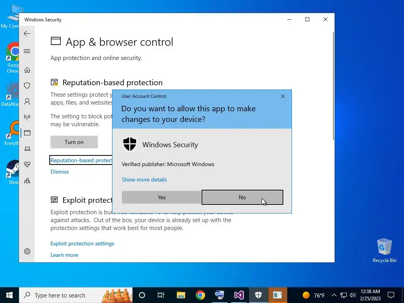
Task: Open network icon in system tray
Action: pyautogui.click(x=344, y=295)
